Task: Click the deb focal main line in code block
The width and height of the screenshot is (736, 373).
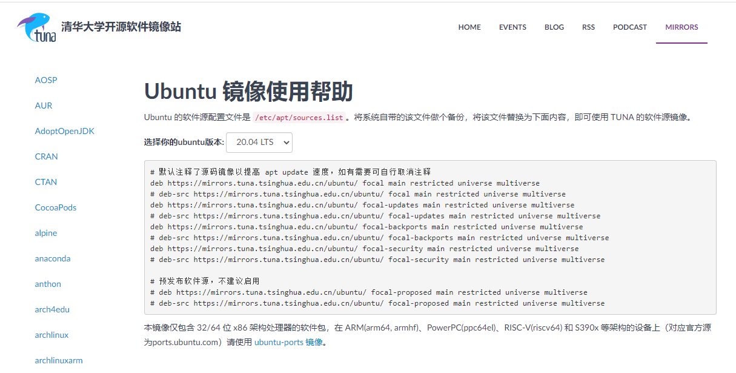Action: [x=345, y=183]
